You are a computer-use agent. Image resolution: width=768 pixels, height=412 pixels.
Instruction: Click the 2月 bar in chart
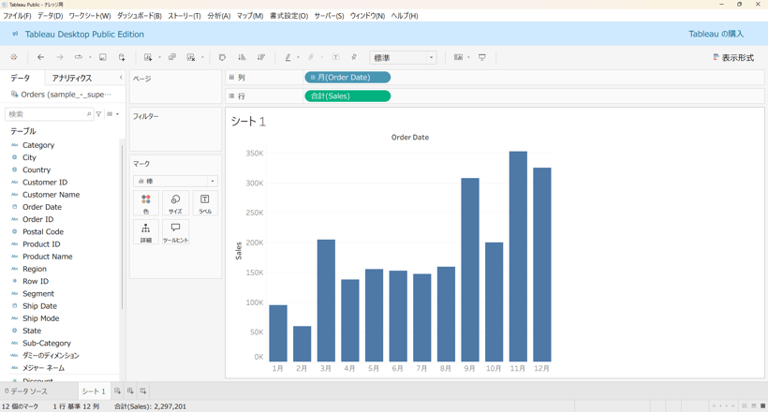(302, 344)
